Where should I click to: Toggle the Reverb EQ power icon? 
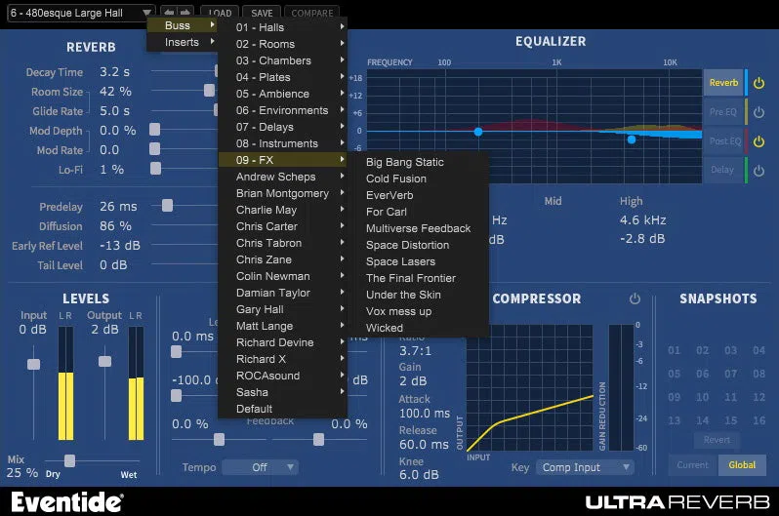pyautogui.click(x=758, y=83)
